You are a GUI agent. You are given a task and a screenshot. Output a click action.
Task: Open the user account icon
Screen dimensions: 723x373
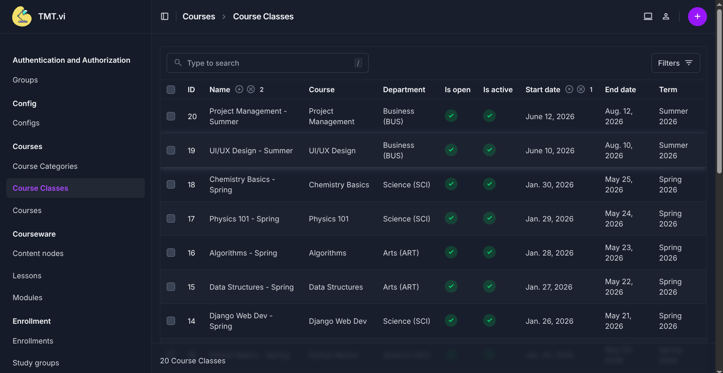(x=666, y=16)
